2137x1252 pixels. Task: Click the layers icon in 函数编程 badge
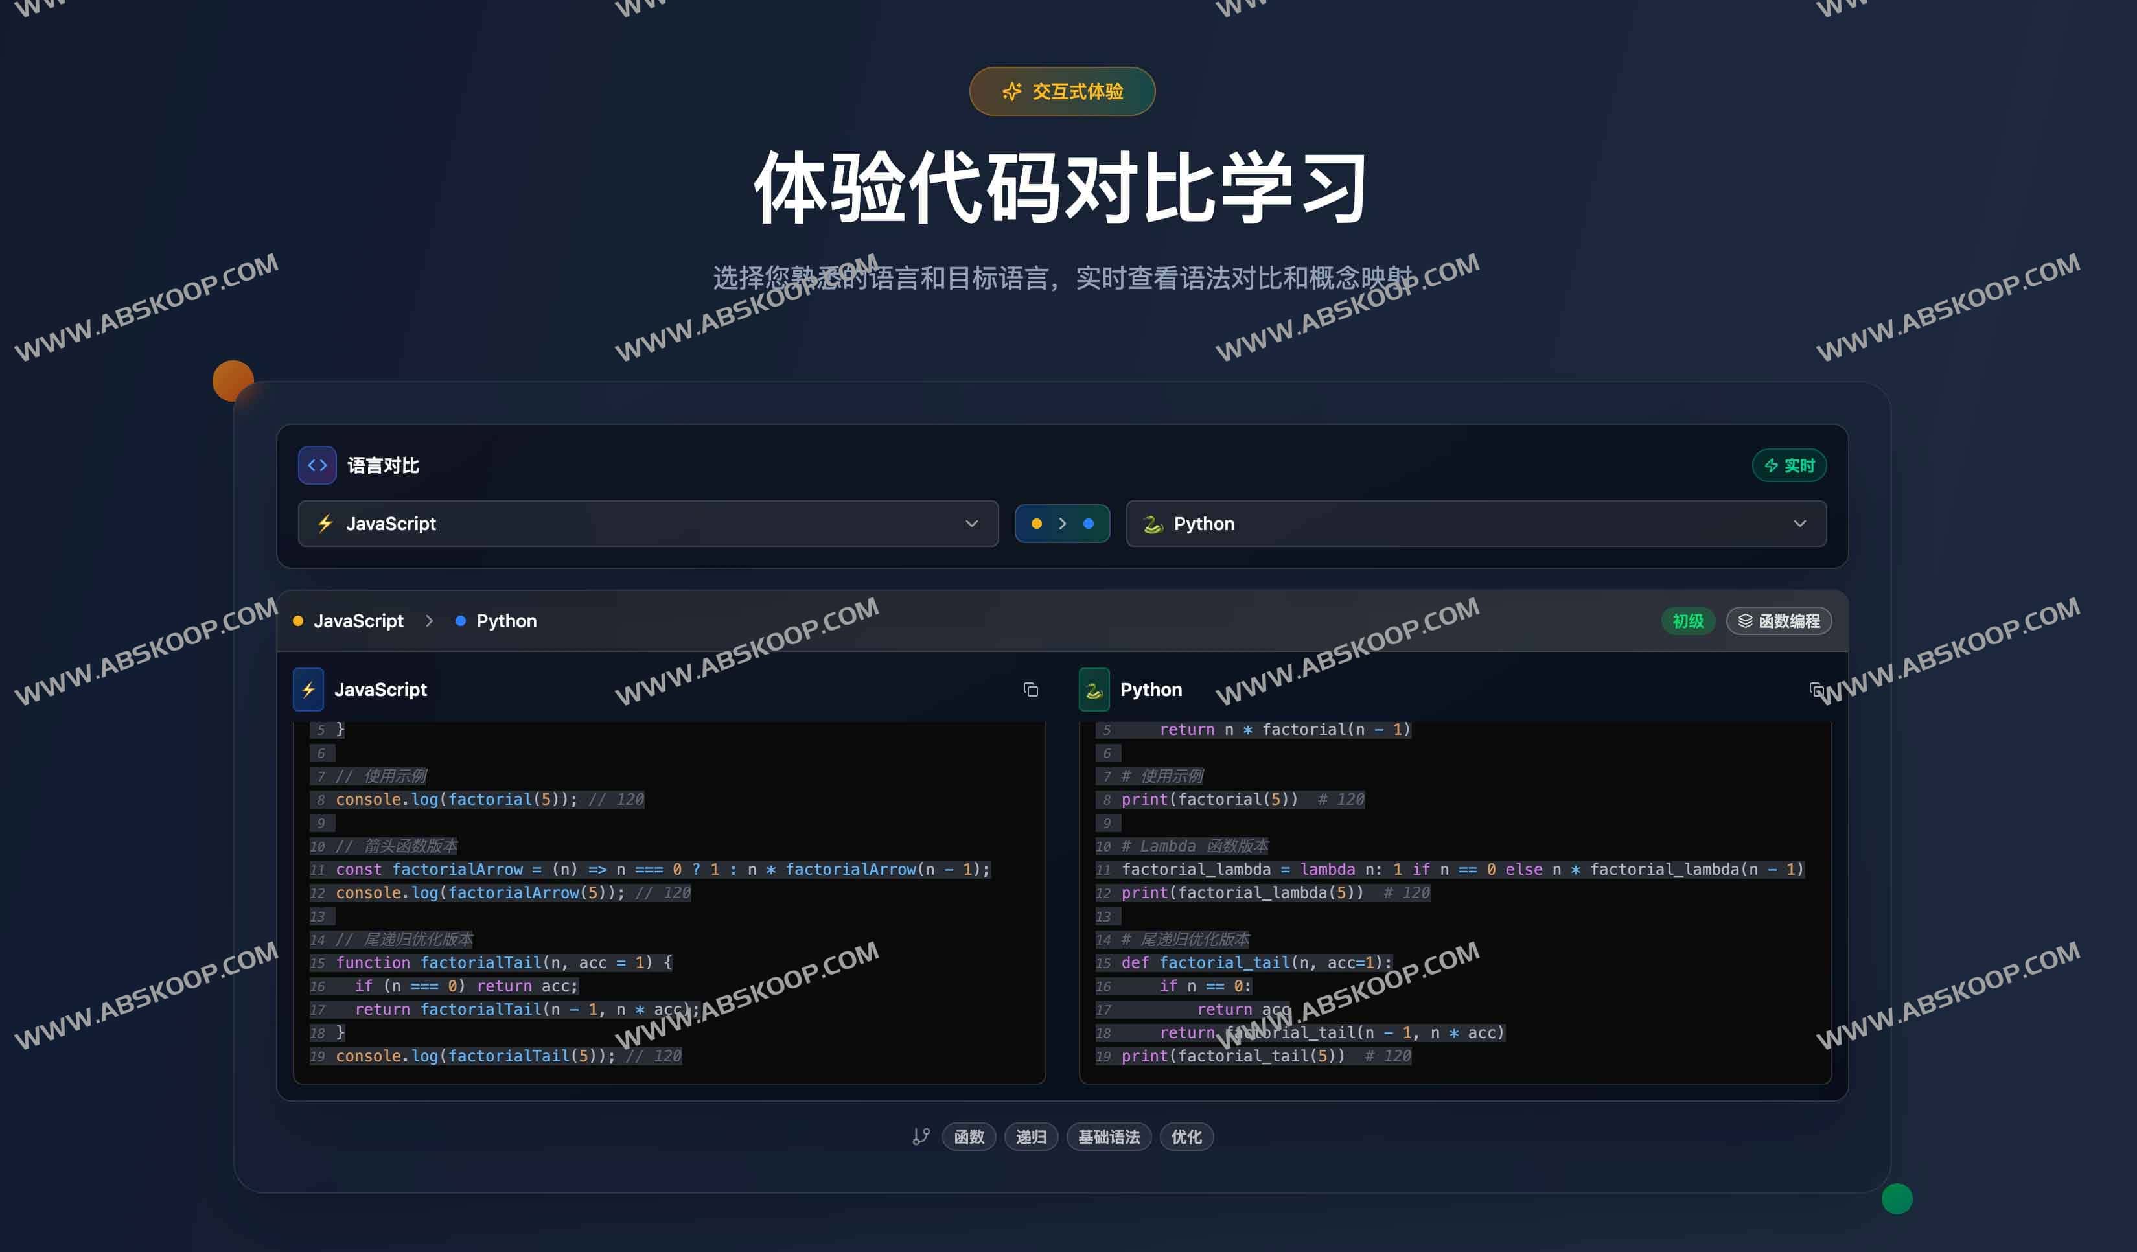[1745, 621]
